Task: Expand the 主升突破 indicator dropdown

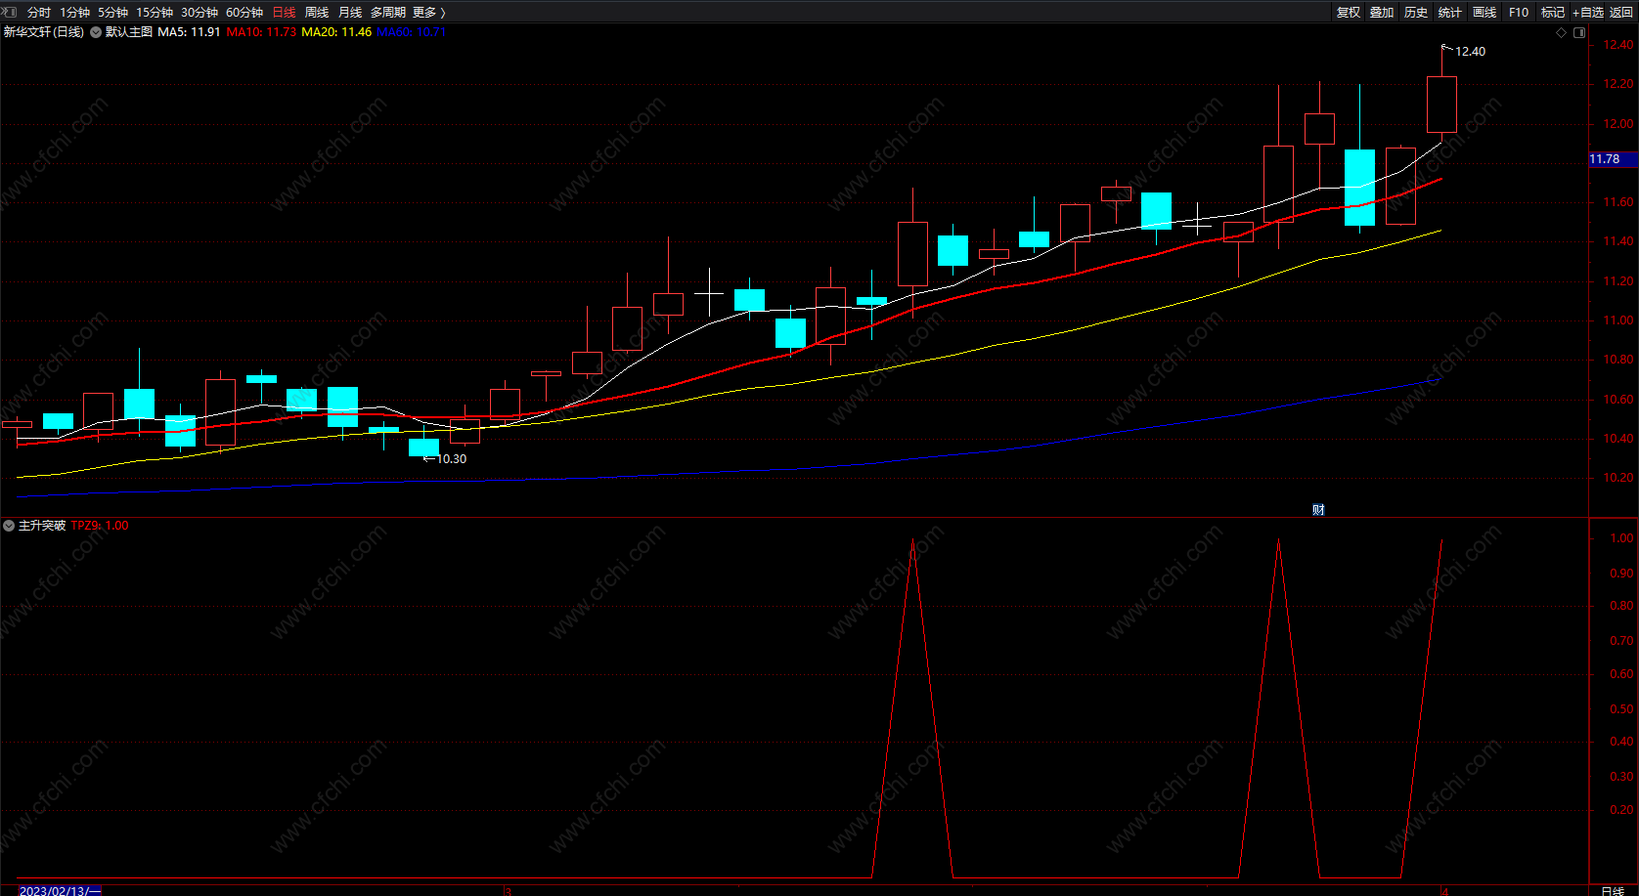Action: [9, 526]
